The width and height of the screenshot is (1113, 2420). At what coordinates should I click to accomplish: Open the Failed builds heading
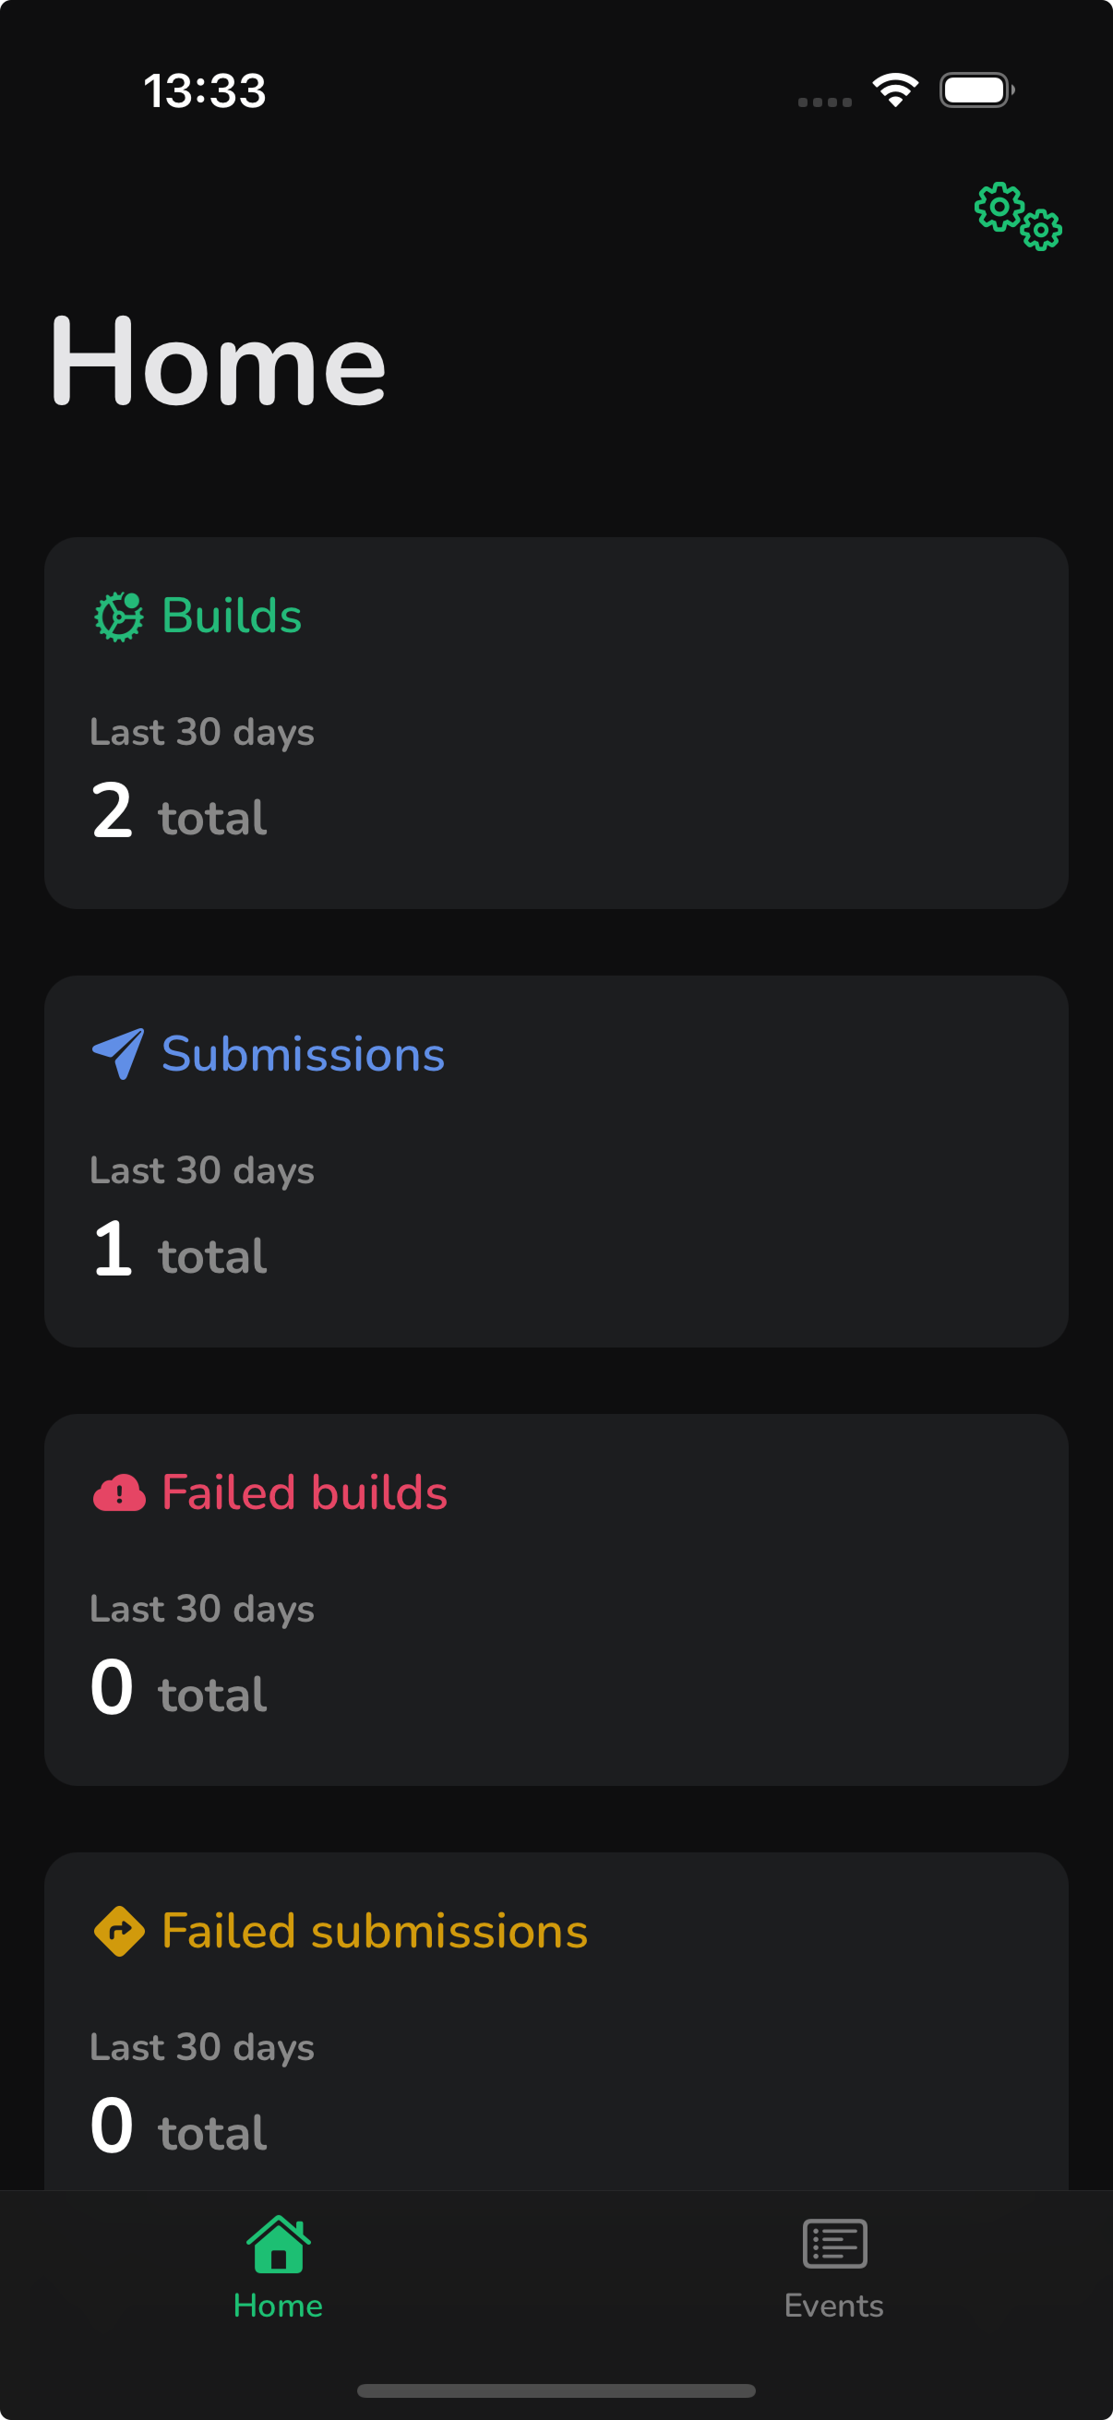pos(305,1492)
